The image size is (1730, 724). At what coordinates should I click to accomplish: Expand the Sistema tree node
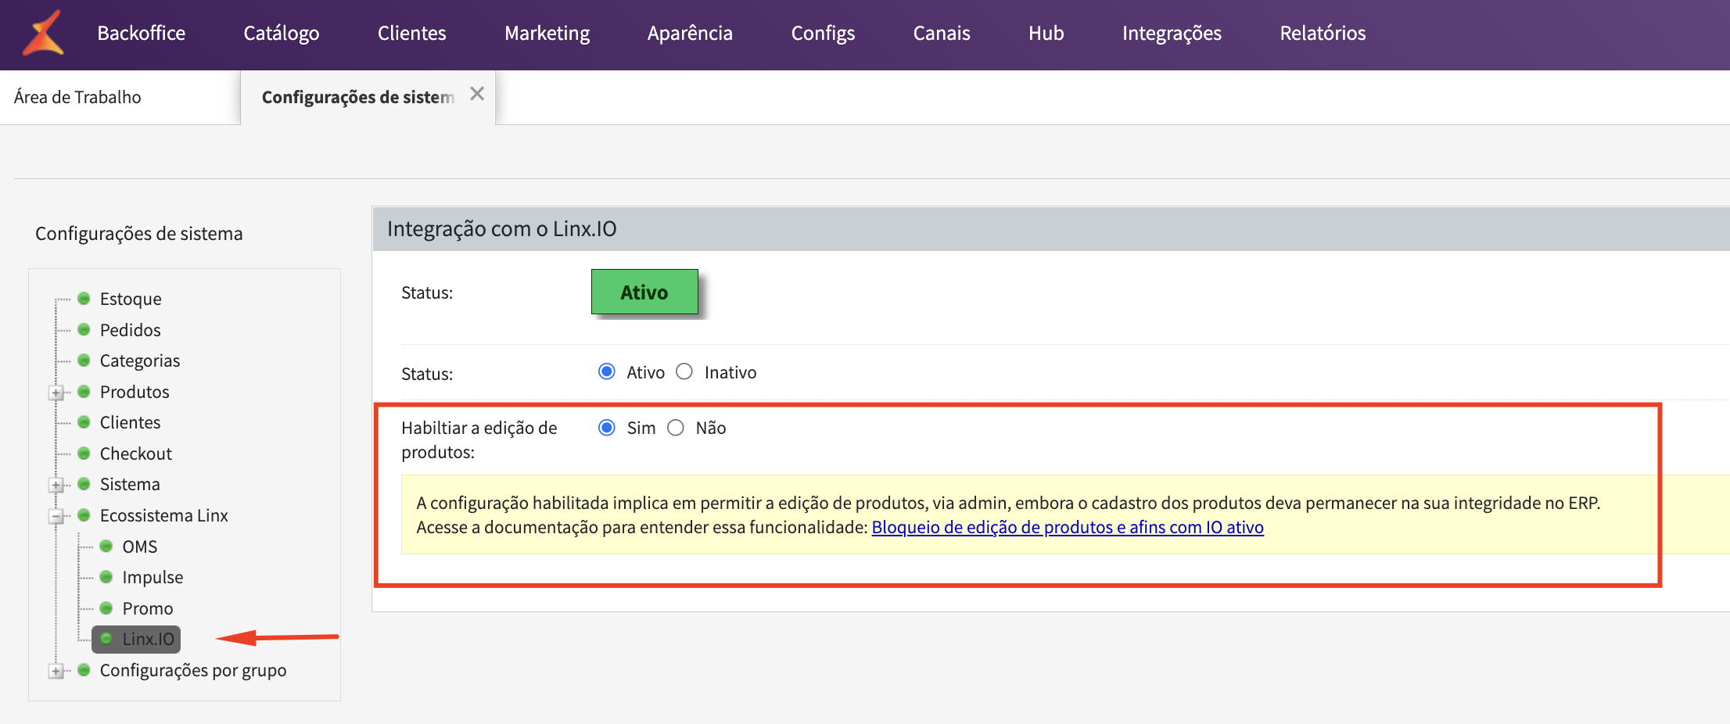point(56,485)
